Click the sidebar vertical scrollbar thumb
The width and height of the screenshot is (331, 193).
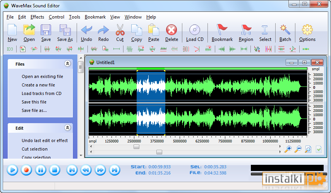tap(81, 67)
